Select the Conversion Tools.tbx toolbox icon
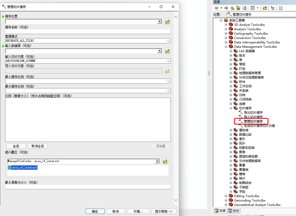Image resolution: width=296 pixels, height=216 pixels. (x=231, y=38)
